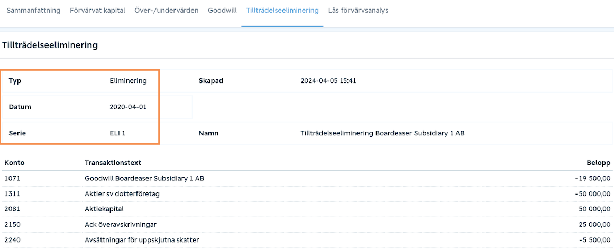
Task: Select row 2240 Avsättningar för uppskjutna skatter
Action: coord(307,239)
